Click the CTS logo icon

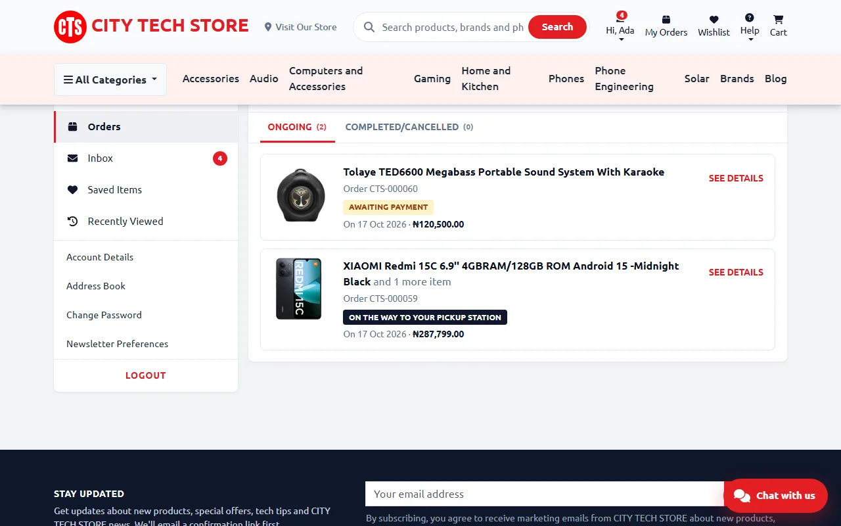(70, 27)
